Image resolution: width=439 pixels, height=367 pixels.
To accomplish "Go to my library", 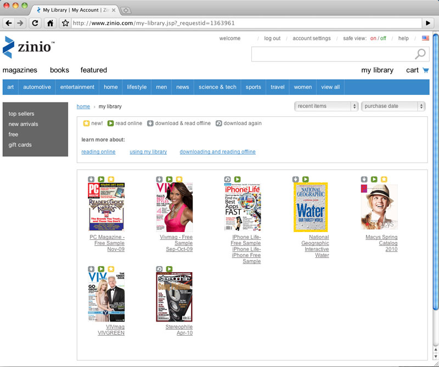I will pyautogui.click(x=377, y=70).
